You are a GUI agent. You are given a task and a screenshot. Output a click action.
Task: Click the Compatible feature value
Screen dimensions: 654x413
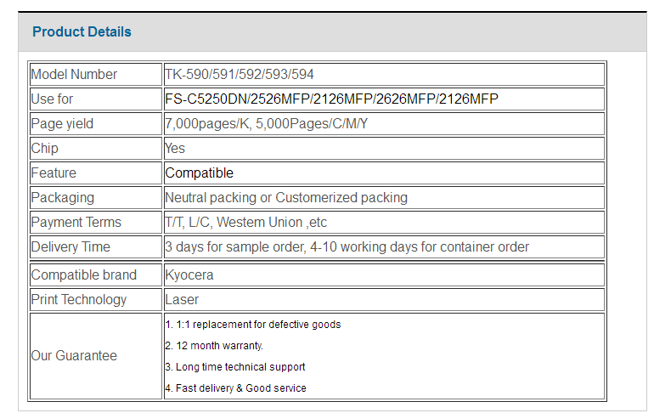[x=200, y=173]
